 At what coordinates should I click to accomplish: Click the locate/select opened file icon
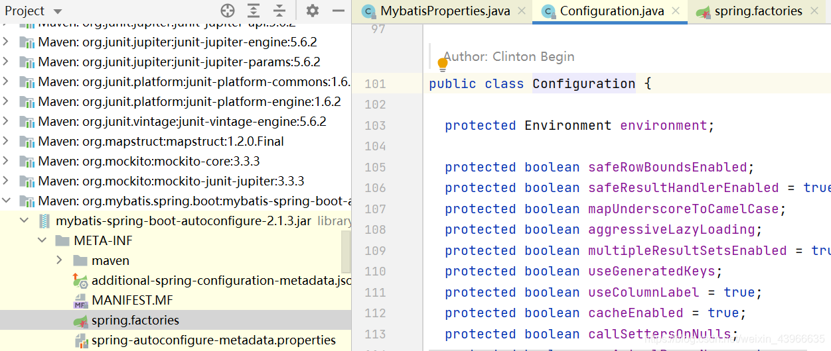228,11
